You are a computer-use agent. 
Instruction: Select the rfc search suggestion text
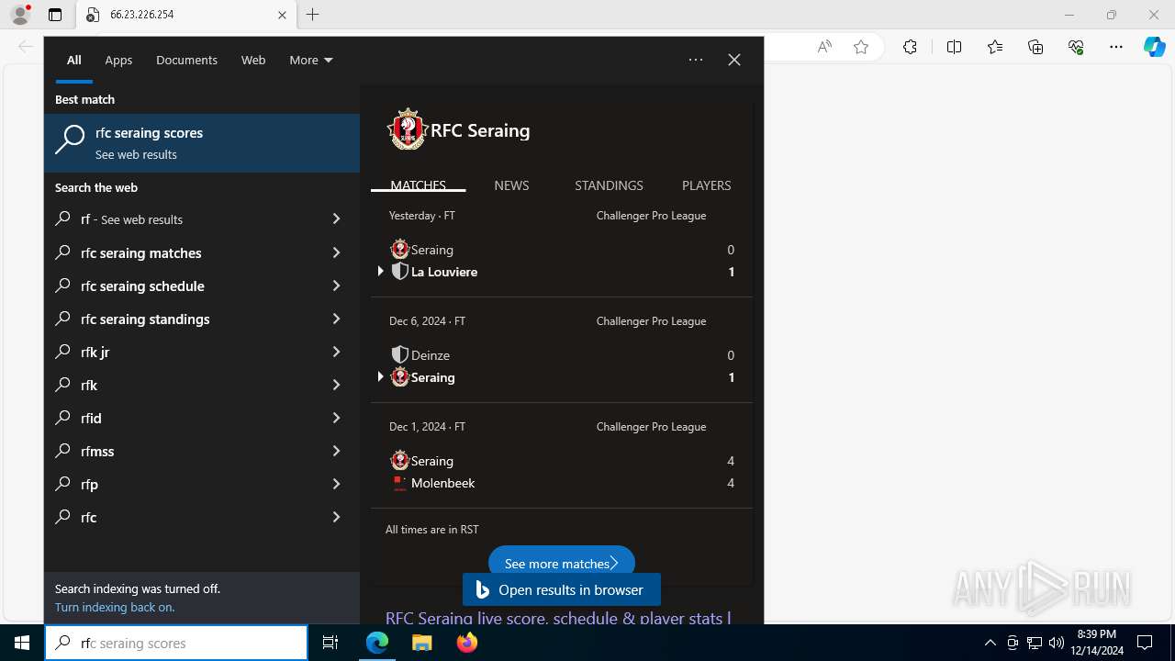coord(88,517)
